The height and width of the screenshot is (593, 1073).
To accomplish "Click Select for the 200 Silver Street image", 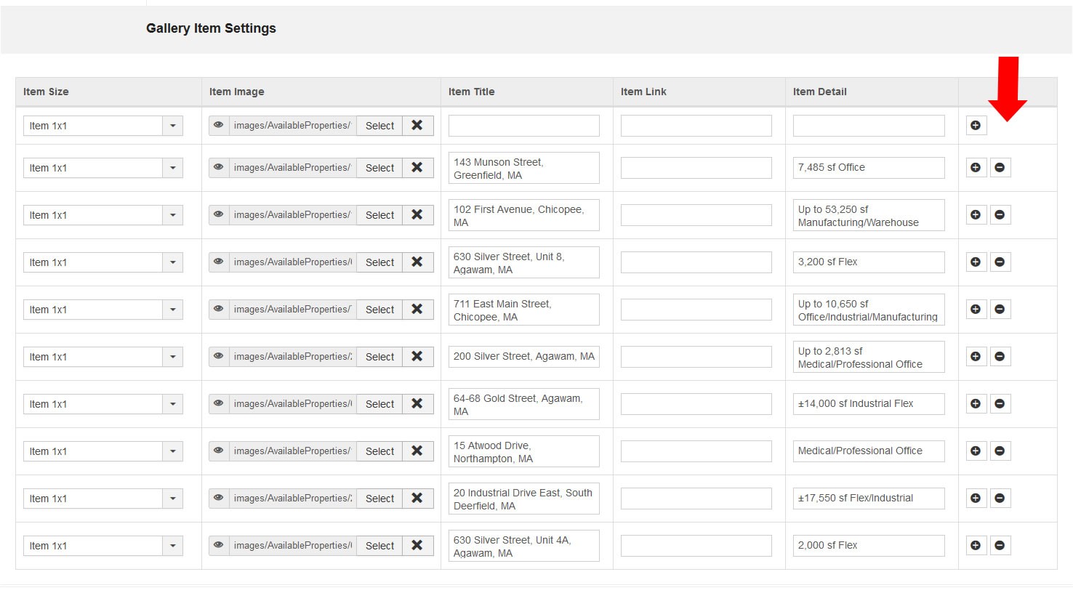I will pyautogui.click(x=379, y=357).
